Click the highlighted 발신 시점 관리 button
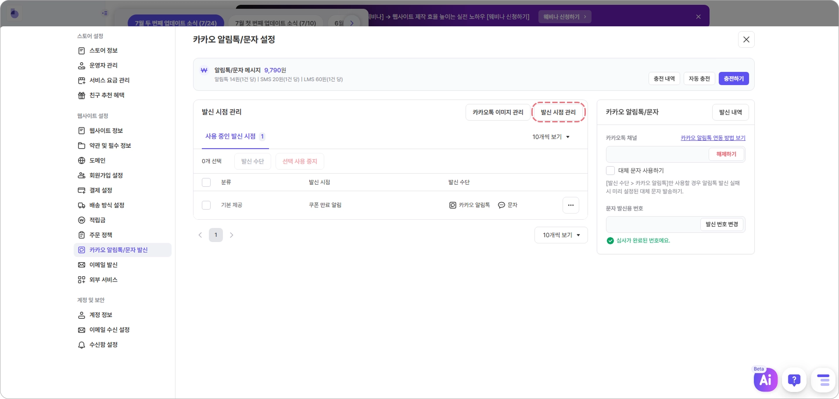The image size is (839, 399). 558,112
